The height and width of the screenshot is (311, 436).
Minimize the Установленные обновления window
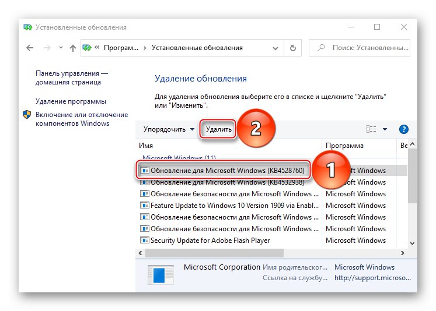[x=351, y=27]
